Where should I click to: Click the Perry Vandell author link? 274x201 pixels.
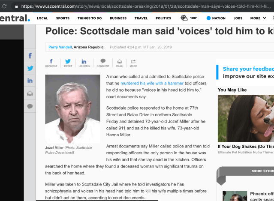pyautogui.click(x=60, y=47)
